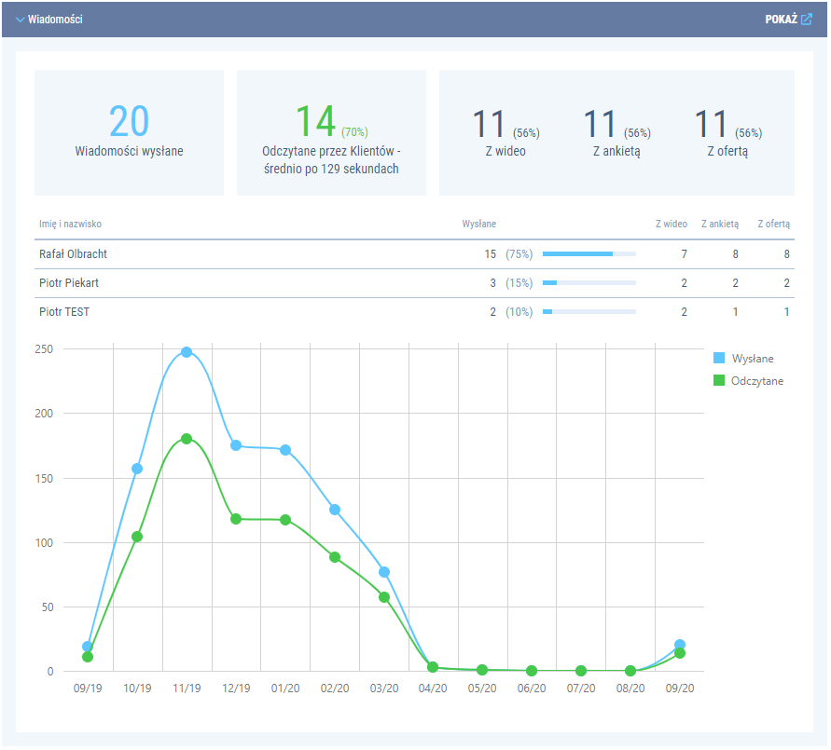Sort by the Z ofertą column header

pyautogui.click(x=773, y=224)
